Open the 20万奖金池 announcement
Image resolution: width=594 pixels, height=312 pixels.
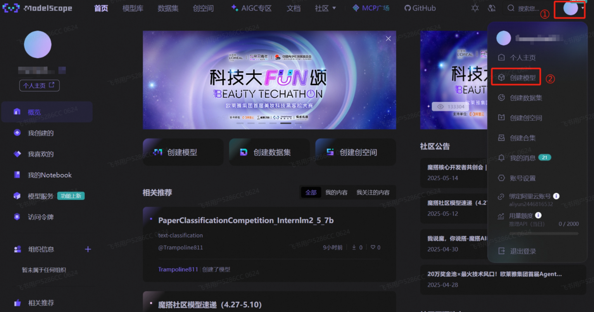pyautogui.click(x=495, y=274)
